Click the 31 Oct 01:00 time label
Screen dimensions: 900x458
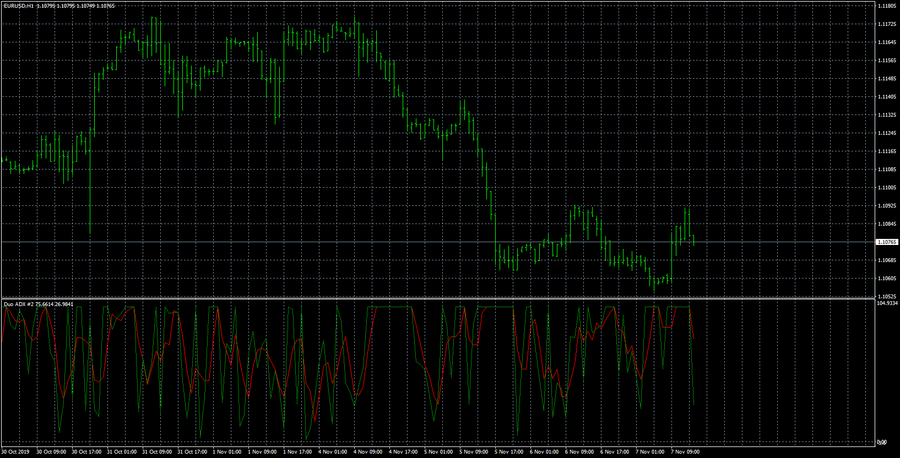[x=122, y=452]
